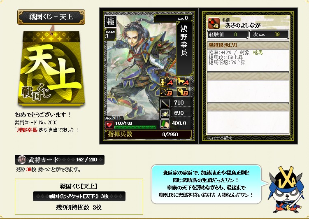The height and width of the screenshot is (219, 309).
Task: Click the red heart HP icon
Action: coord(109,125)
